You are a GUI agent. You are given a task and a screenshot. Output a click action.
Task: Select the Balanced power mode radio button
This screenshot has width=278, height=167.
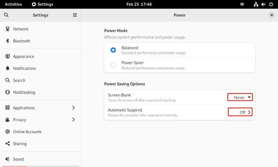[113, 50]
